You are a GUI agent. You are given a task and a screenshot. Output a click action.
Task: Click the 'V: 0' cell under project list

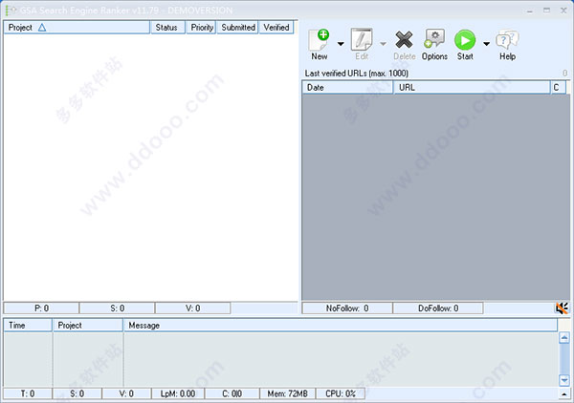point(192,308)
